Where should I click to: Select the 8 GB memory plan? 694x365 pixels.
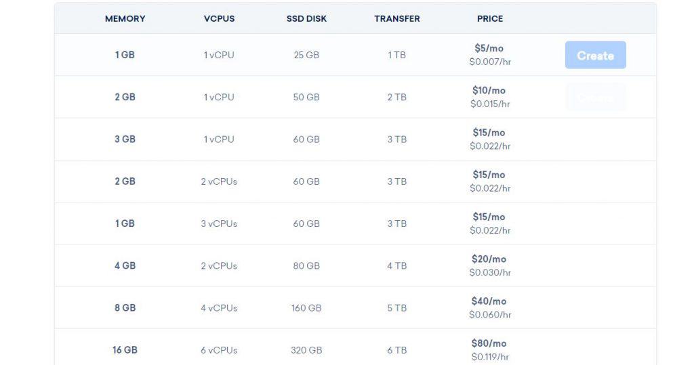point(355,307)
